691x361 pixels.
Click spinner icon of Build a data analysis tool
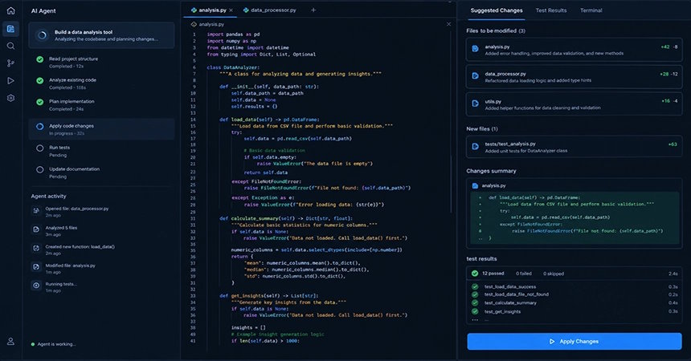click(x=42, y=35)
